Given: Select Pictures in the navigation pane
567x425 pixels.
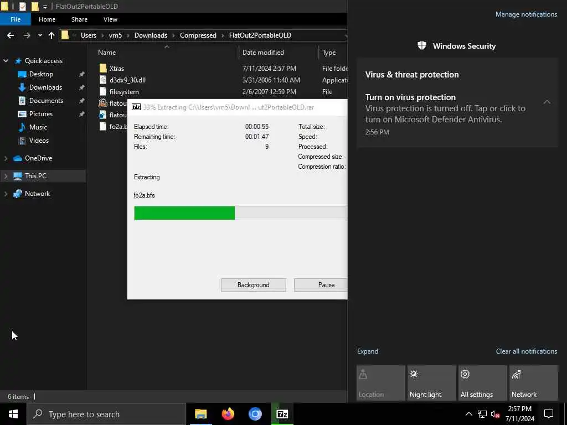Looking at the screenshot, I should tap(41, 114).
